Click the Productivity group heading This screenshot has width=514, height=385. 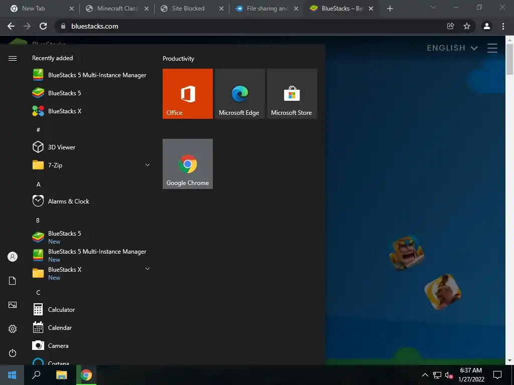pos(178,59)
